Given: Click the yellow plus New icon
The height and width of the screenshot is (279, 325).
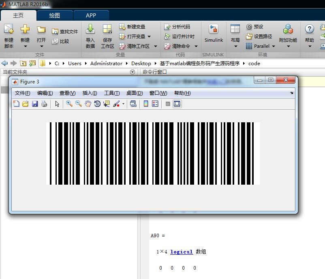Looking at the screenshot, I should click(x=25, y=29).
